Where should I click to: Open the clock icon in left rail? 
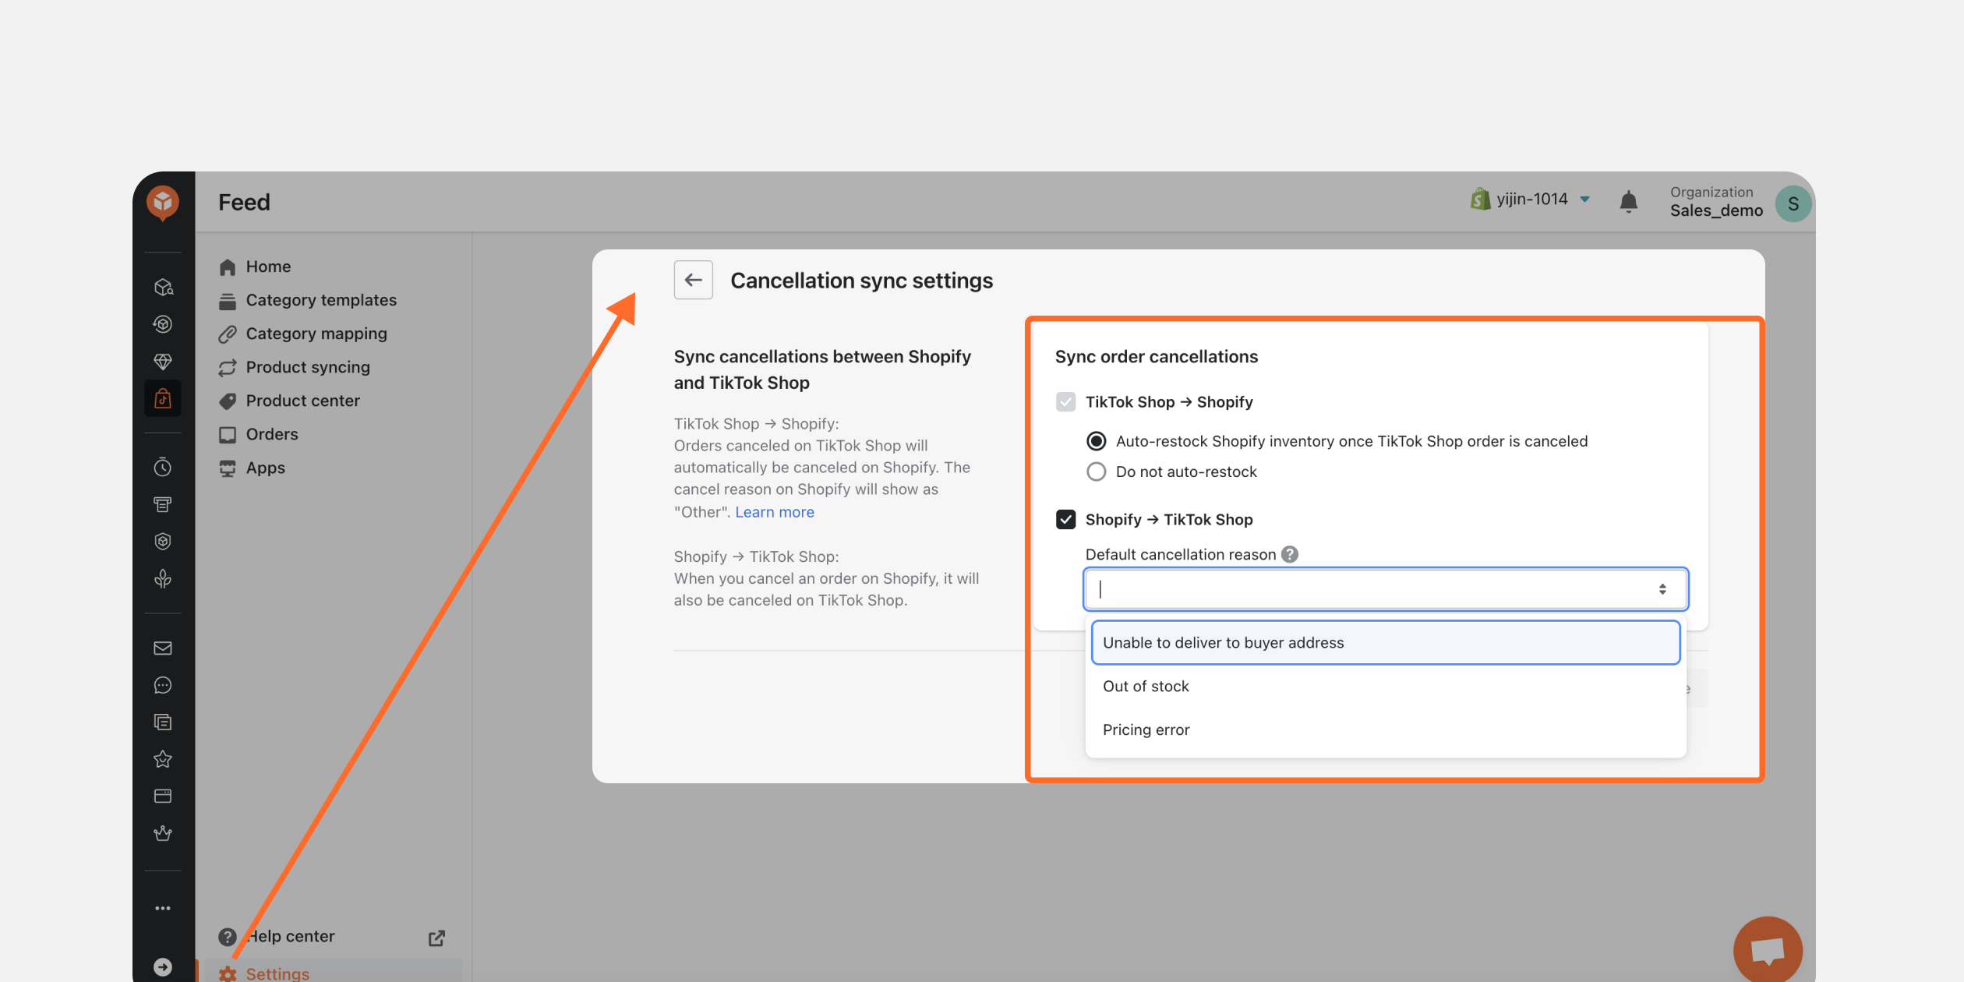point(163,468)
